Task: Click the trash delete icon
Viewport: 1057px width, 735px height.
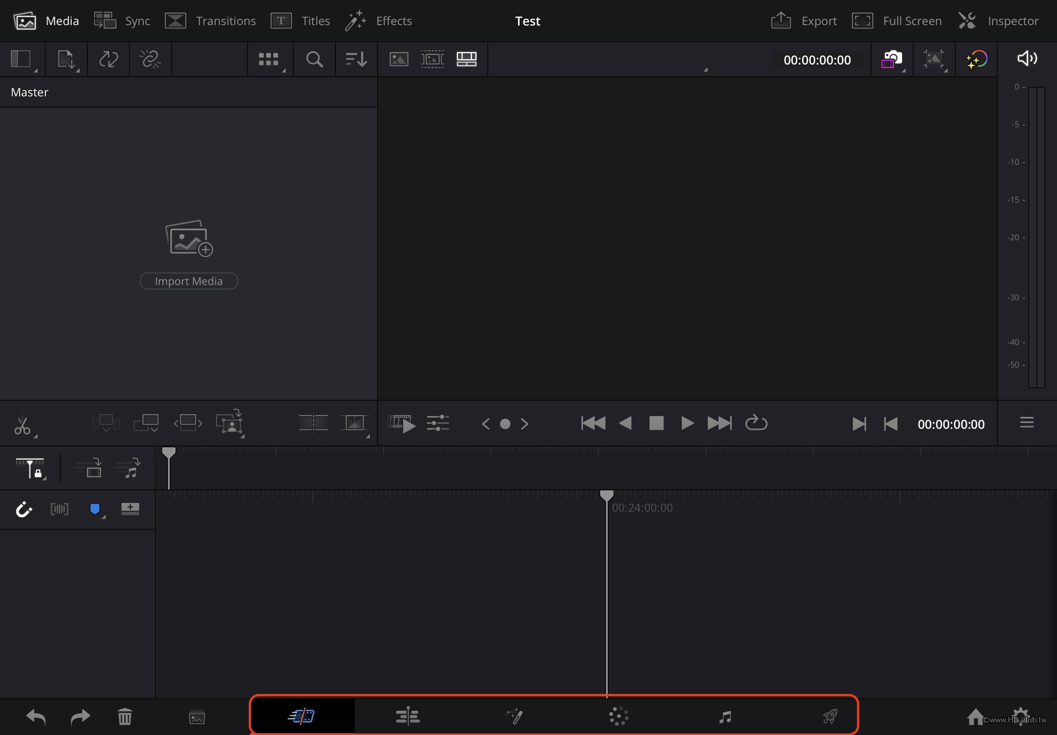Action: click(x=125, y=717)
